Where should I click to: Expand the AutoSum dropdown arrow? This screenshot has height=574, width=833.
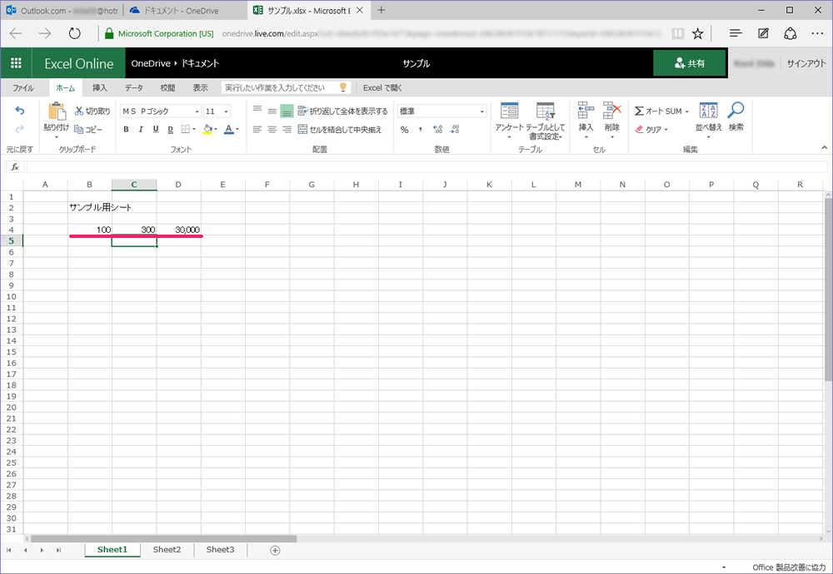[x=687, y=111]
